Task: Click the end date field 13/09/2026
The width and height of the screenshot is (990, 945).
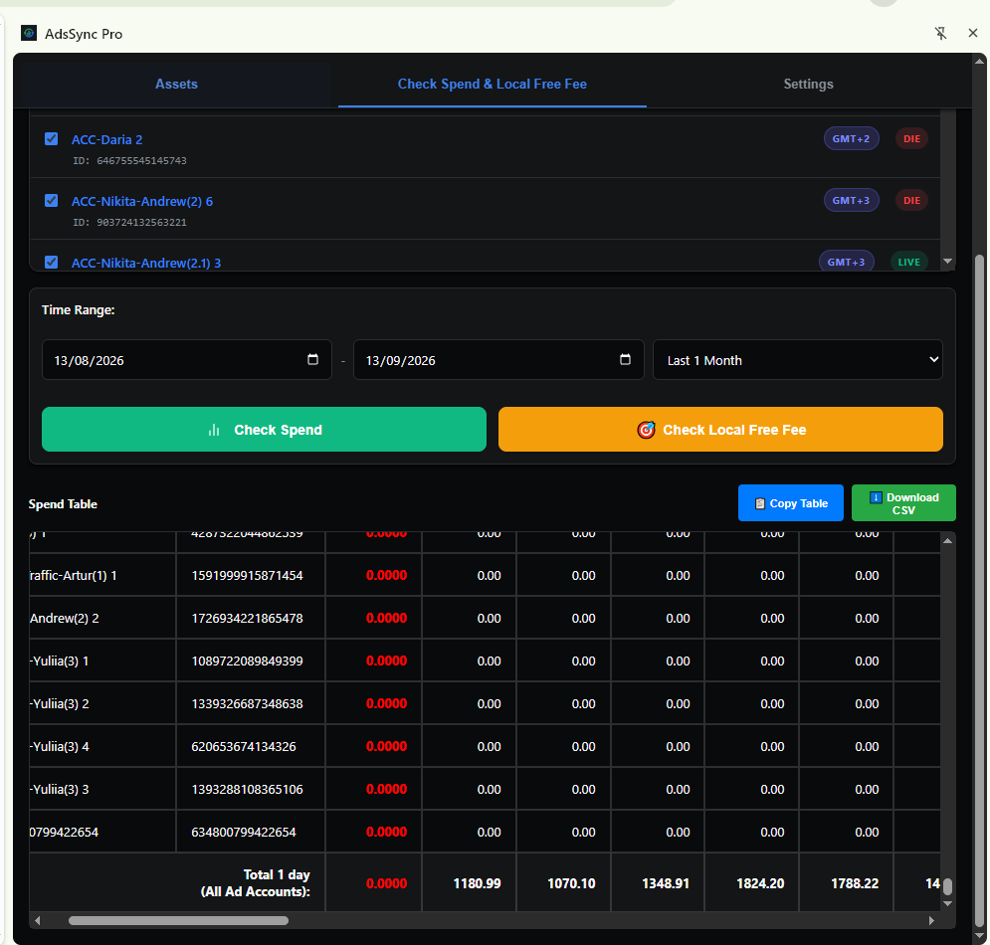Action: tap(498, 360)
